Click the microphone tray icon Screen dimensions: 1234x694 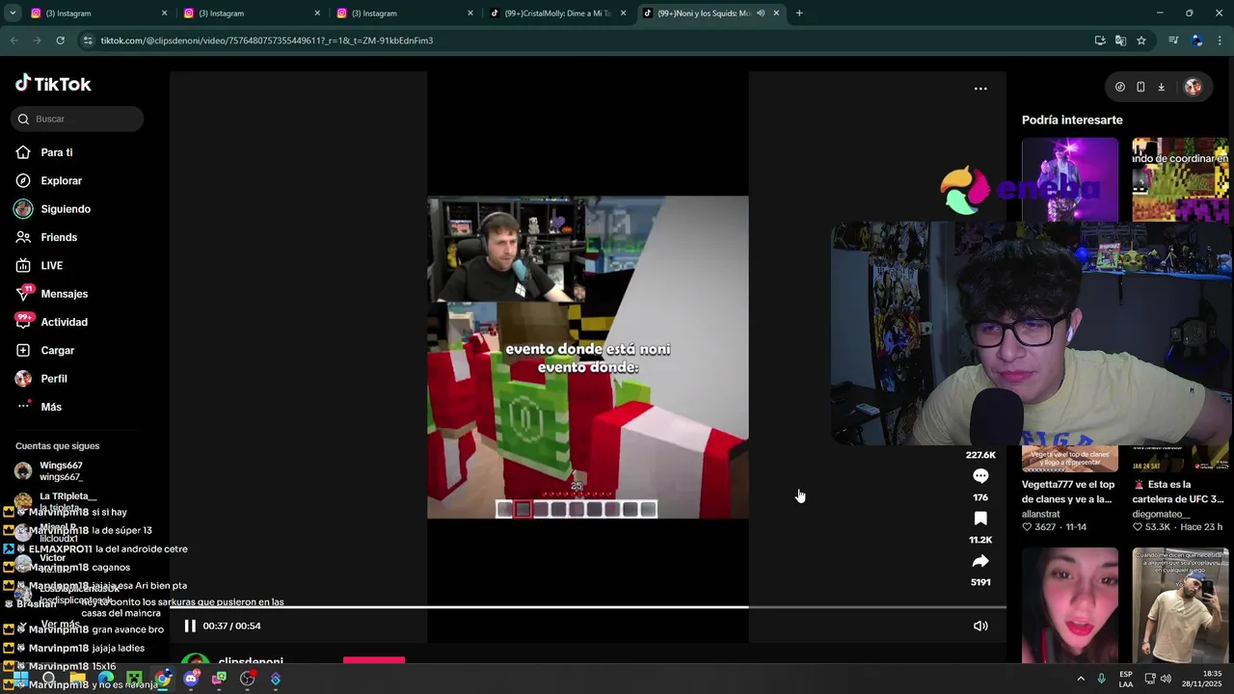point(1102,679)
